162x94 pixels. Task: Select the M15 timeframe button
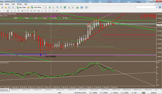[35, 11]
